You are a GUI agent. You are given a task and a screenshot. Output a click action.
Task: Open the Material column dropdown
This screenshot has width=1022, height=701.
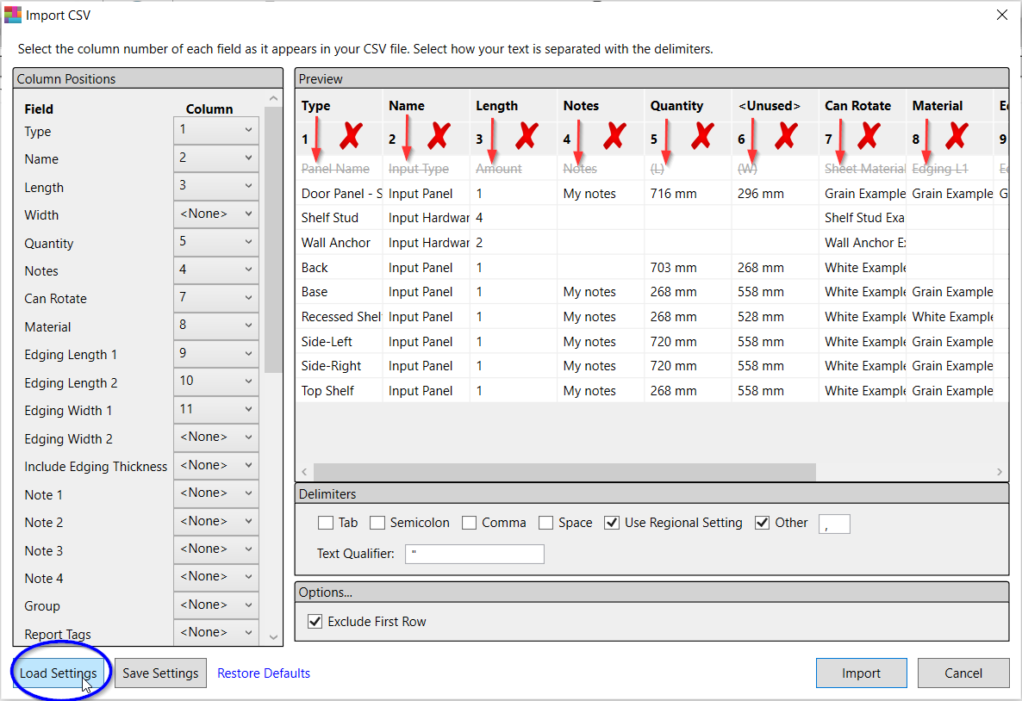click(215, 325)
